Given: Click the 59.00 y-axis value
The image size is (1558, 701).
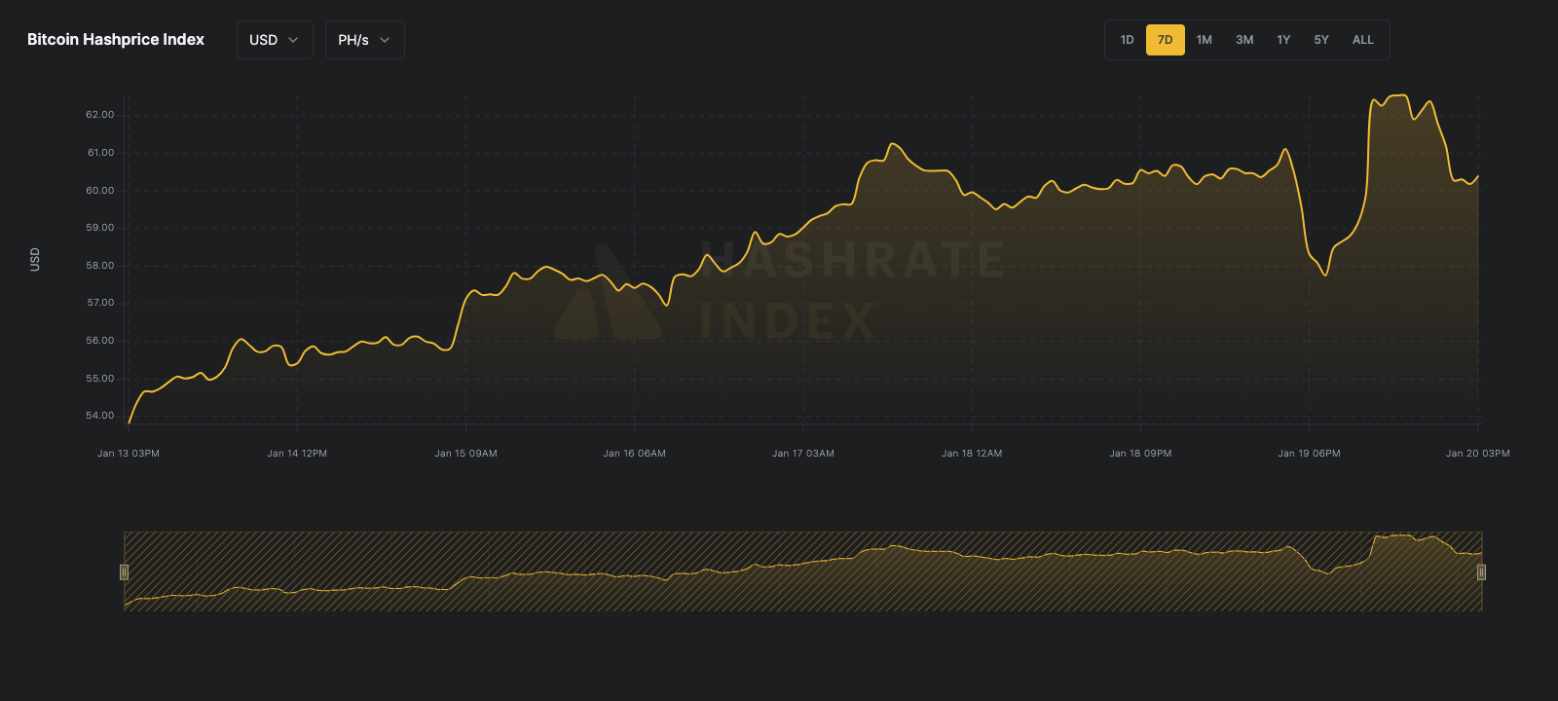Looking at the screenshot, I should 100,228.
